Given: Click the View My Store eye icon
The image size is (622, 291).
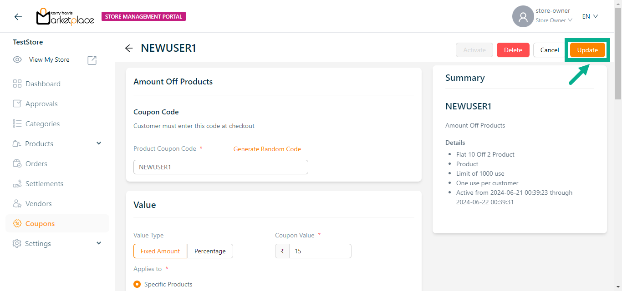Looking at the screenshot, I should (x=17, y=59).
